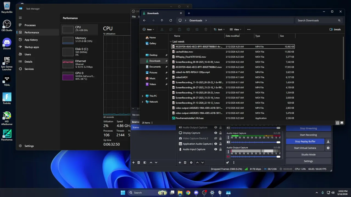Open Audio Output Capture mixer options dots
This screenshot has width=351, height=197.
point(228,152)
